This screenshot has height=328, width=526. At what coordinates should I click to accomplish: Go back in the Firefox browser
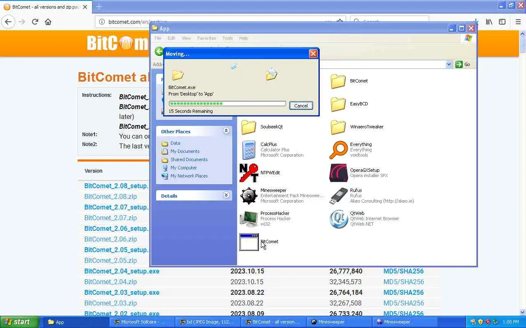point(8,22)
